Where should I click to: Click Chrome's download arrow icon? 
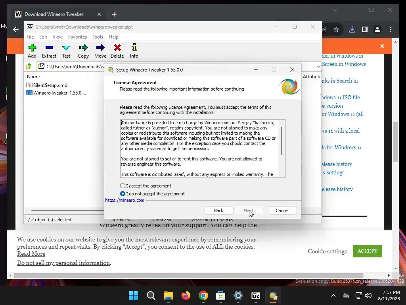point(352,29)
